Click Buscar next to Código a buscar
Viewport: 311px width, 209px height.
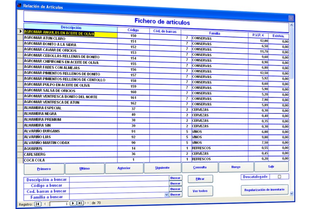click(175, 184)
